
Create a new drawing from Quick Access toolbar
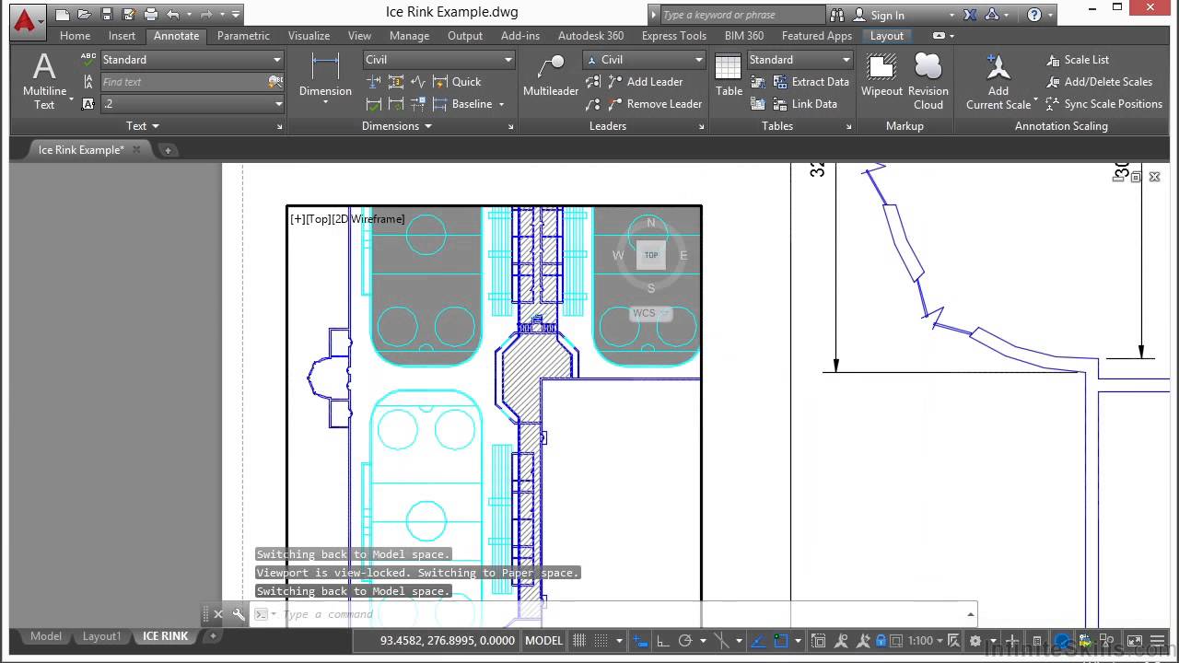(63, 15)
